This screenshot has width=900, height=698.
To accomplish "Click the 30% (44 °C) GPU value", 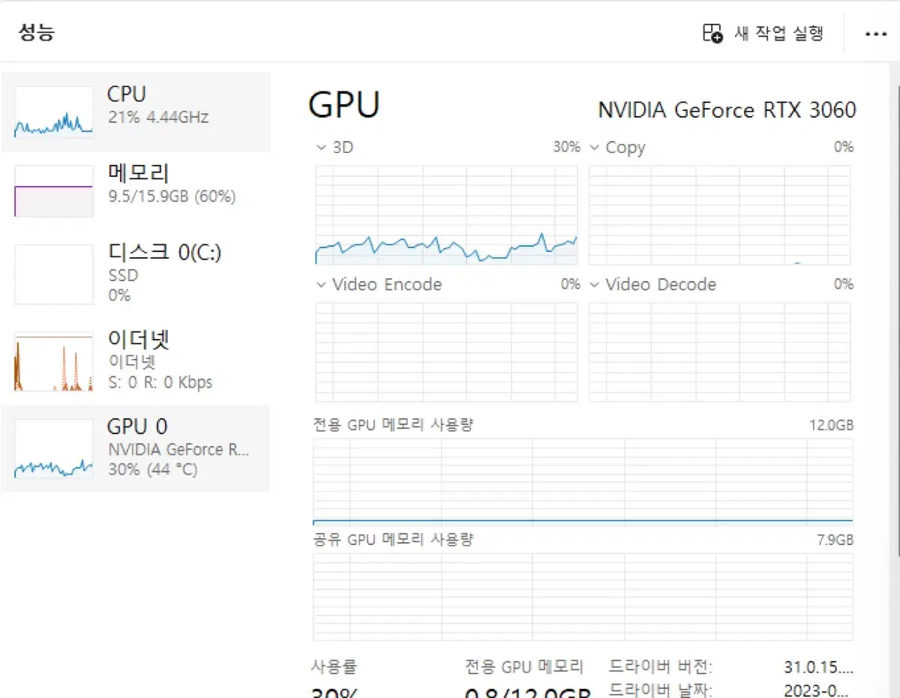I will [x=153, y=470].
